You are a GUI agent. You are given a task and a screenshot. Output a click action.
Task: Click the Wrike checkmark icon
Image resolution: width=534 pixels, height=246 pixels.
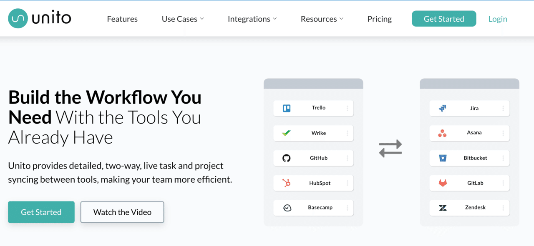(x=286, y=133)
